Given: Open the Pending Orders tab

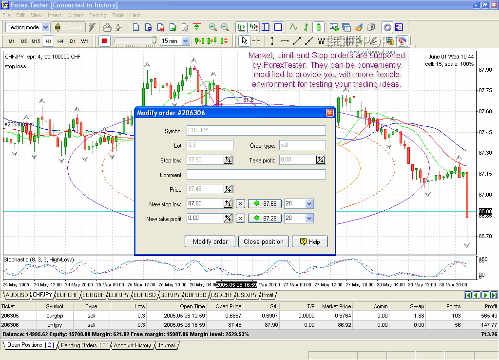Looking at the screenshot, I should coord(85,345).
